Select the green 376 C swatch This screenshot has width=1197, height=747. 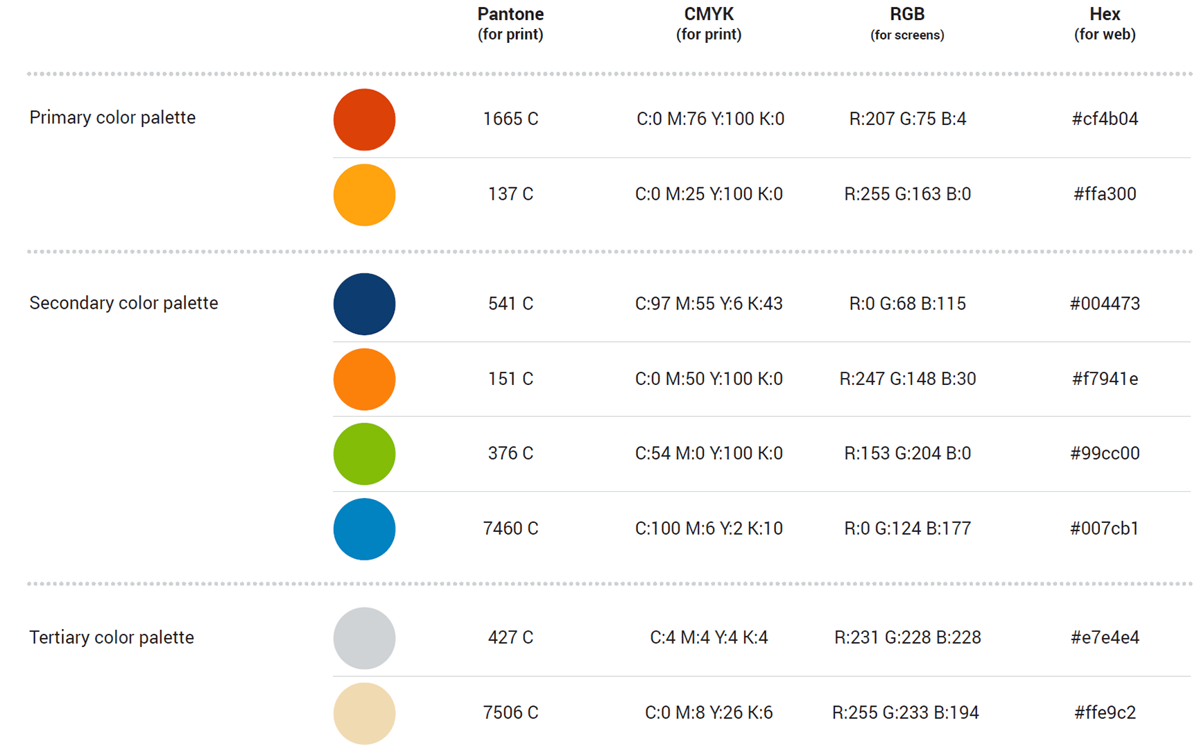(x=364, y=454)
